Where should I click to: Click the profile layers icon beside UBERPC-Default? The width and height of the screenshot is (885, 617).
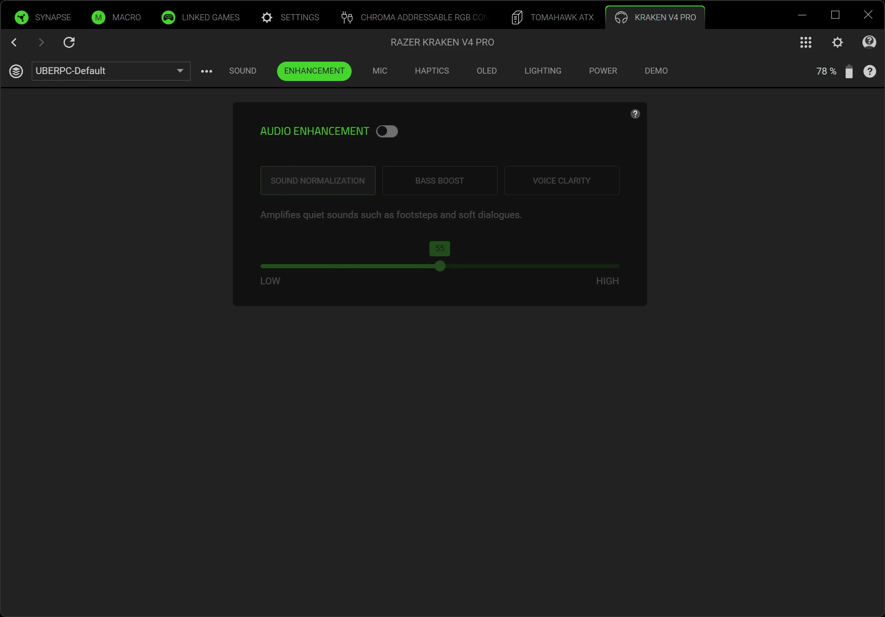click(16, 71)
